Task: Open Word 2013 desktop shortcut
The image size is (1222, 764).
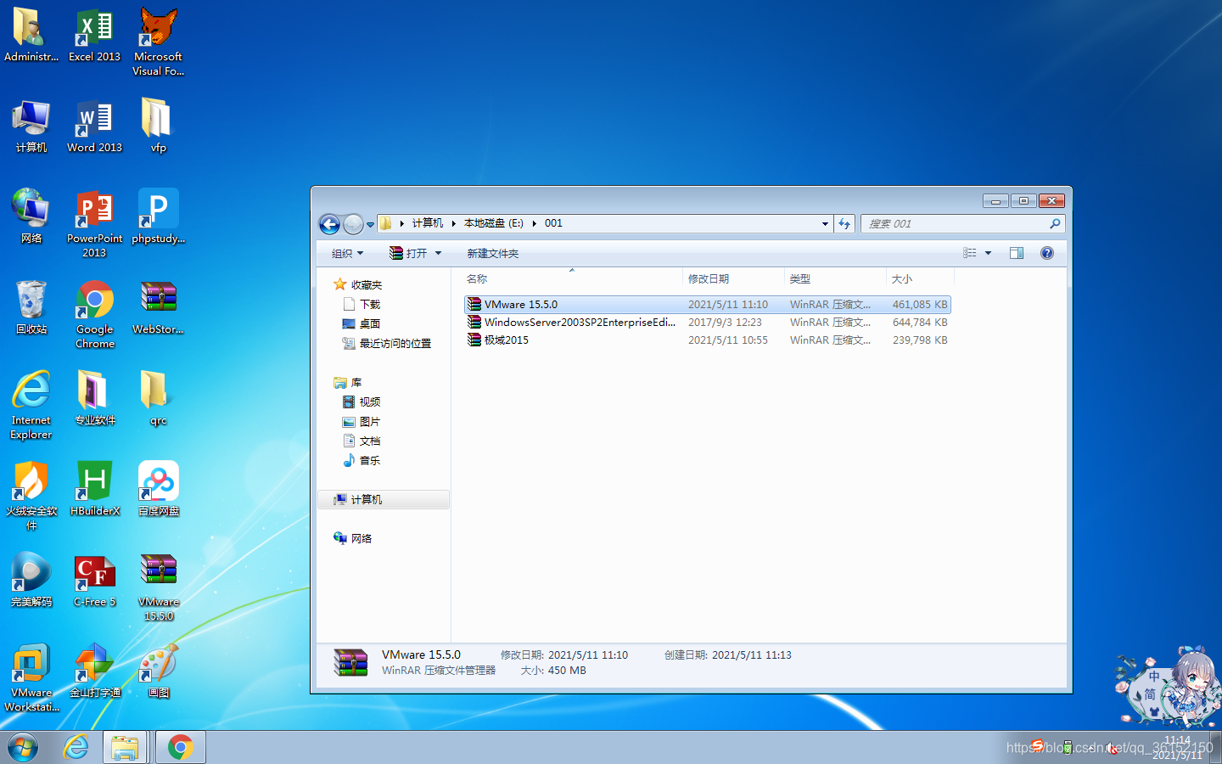Action: (x=94, y=126)
